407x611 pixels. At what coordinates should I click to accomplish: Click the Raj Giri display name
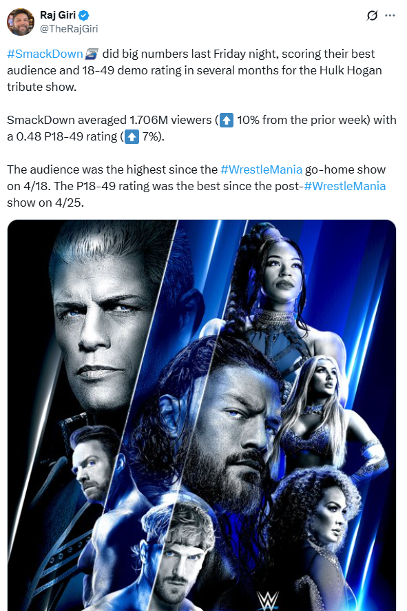(x=58, y=15)
